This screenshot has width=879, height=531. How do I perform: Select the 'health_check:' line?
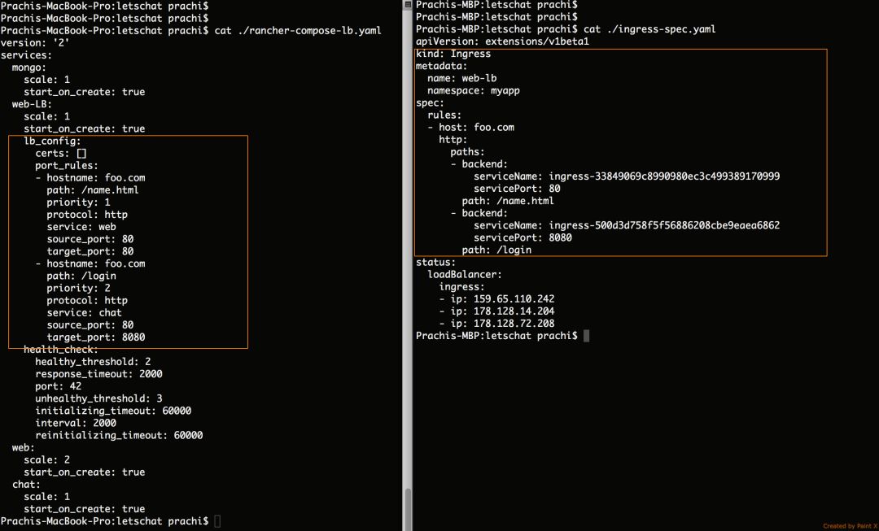coord(60,350)
